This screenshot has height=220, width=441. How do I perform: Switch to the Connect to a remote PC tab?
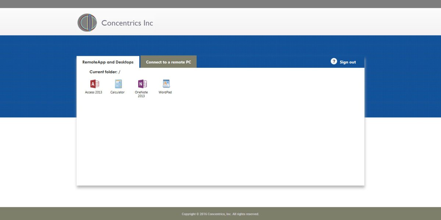point(168,62)
